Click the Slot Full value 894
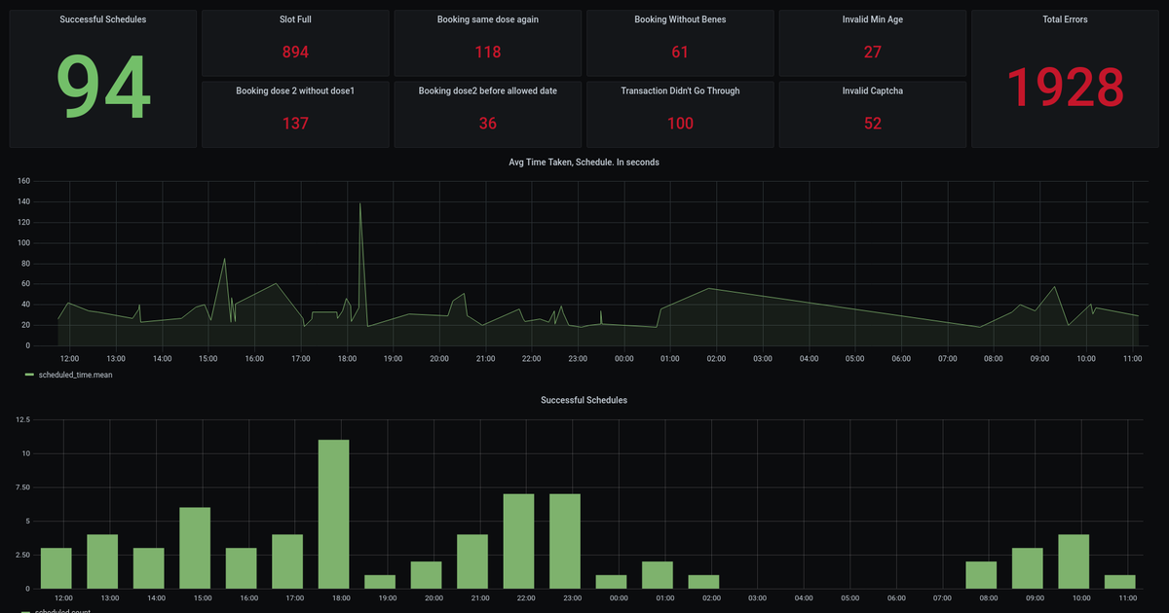The width and height of the screenshot is (1169, 613). [295, 53]
